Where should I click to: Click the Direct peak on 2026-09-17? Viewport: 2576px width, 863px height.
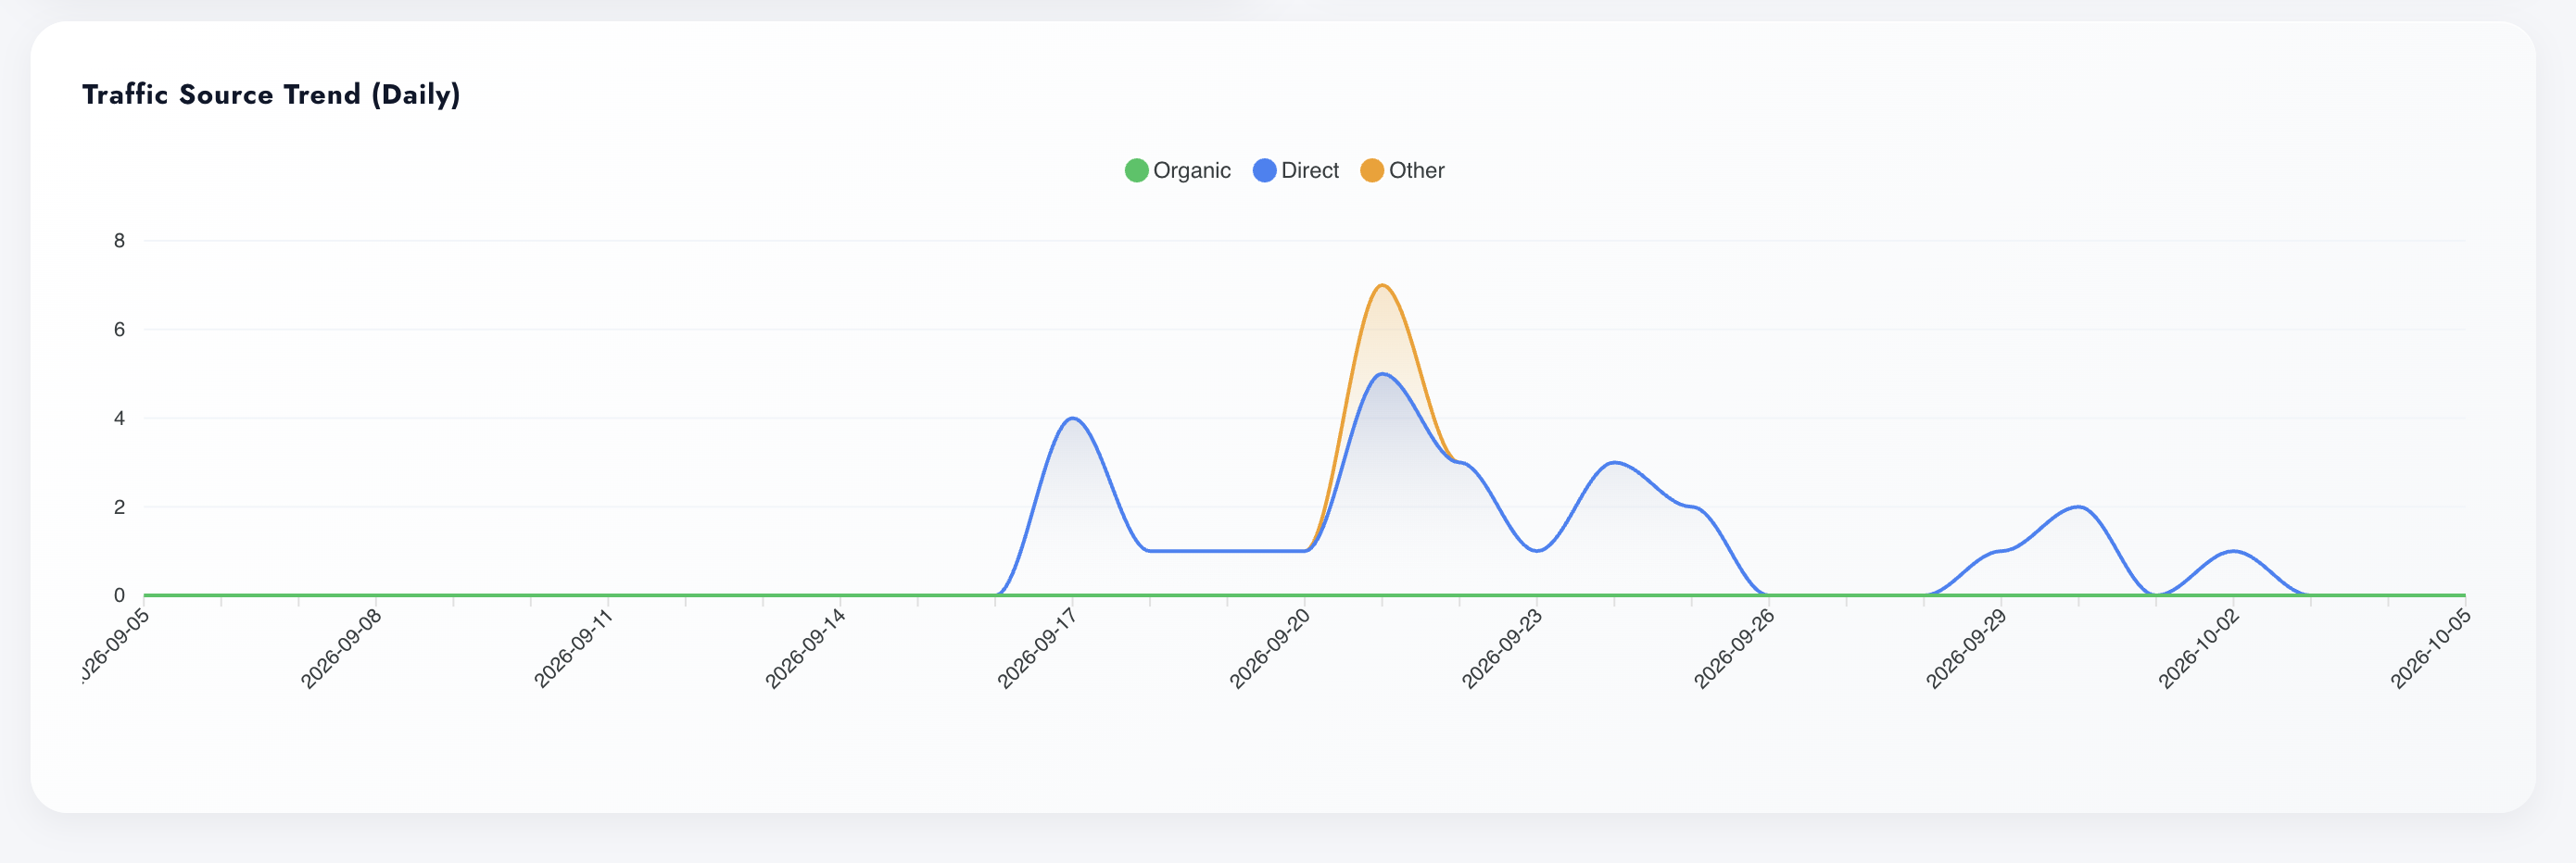1072,419
